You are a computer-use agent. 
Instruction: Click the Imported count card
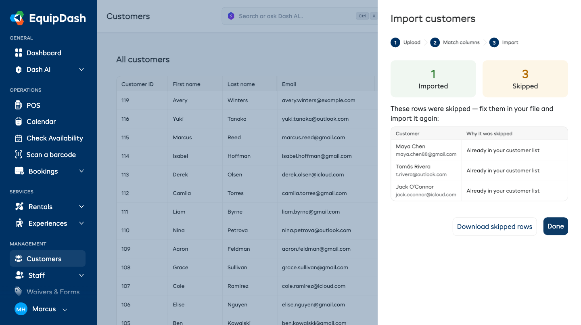click(433, 79)
